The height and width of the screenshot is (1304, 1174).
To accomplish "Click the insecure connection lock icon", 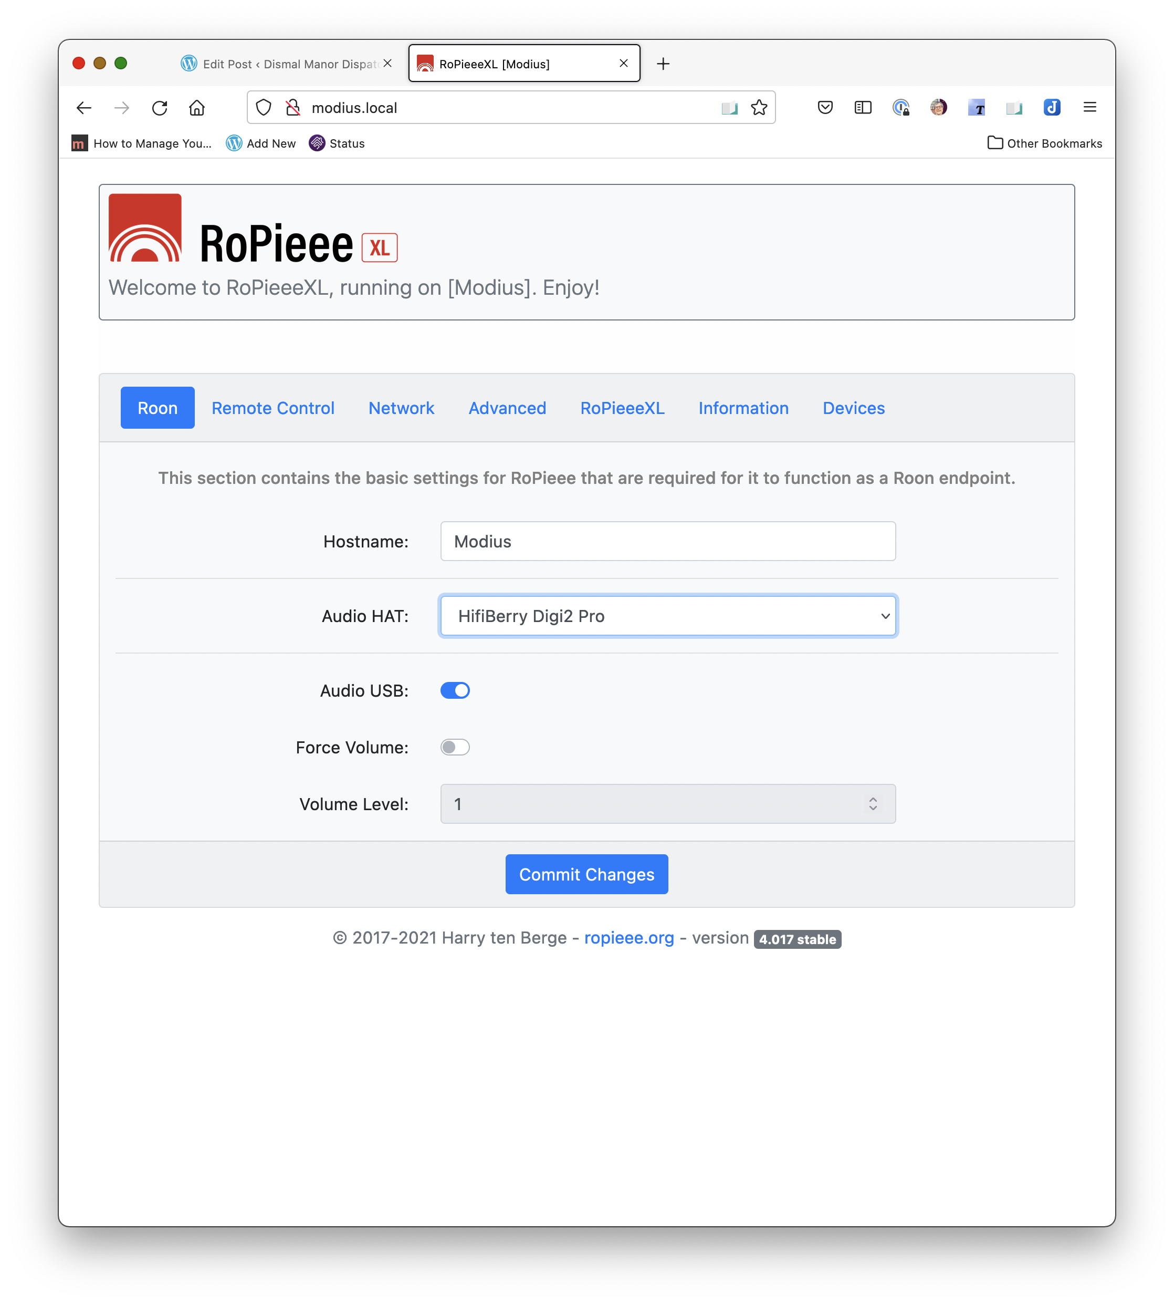I will coord(293,108).
